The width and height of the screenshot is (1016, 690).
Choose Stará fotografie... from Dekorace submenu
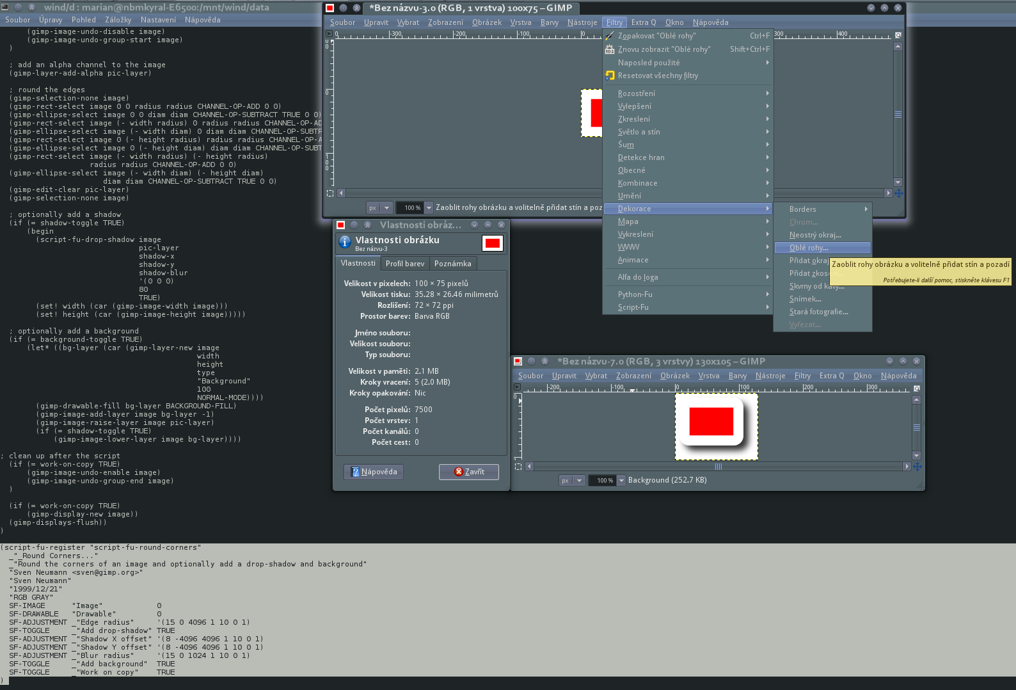pyautogui.click(x=822, y=312)
